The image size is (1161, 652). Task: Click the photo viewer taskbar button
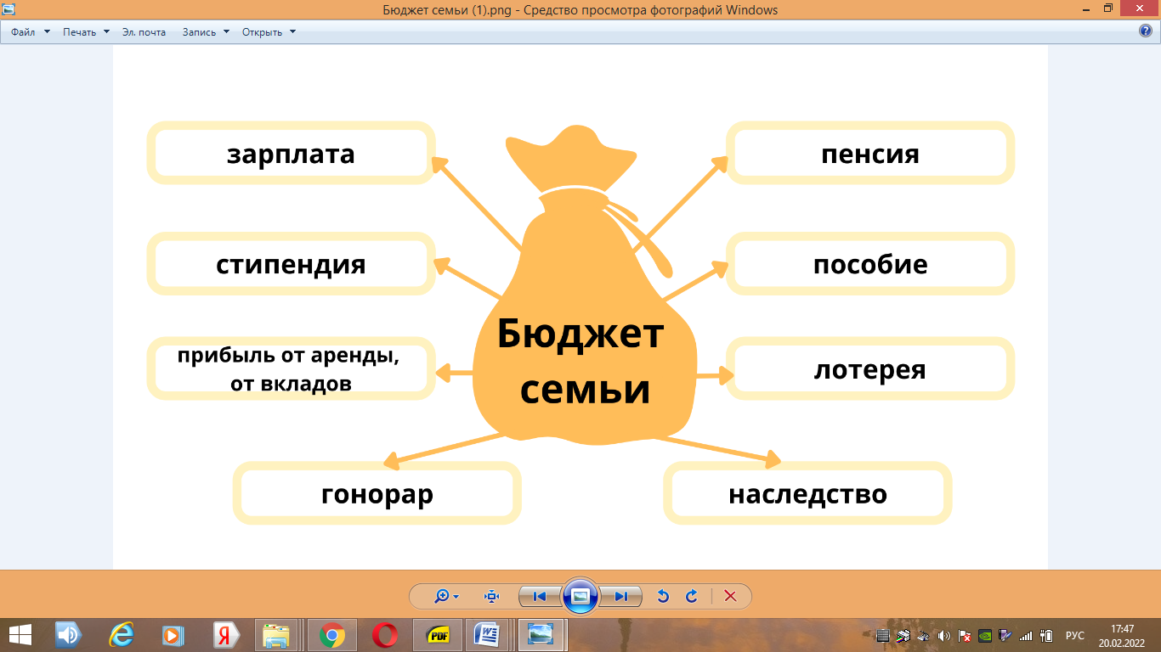[x=541, y=635]
